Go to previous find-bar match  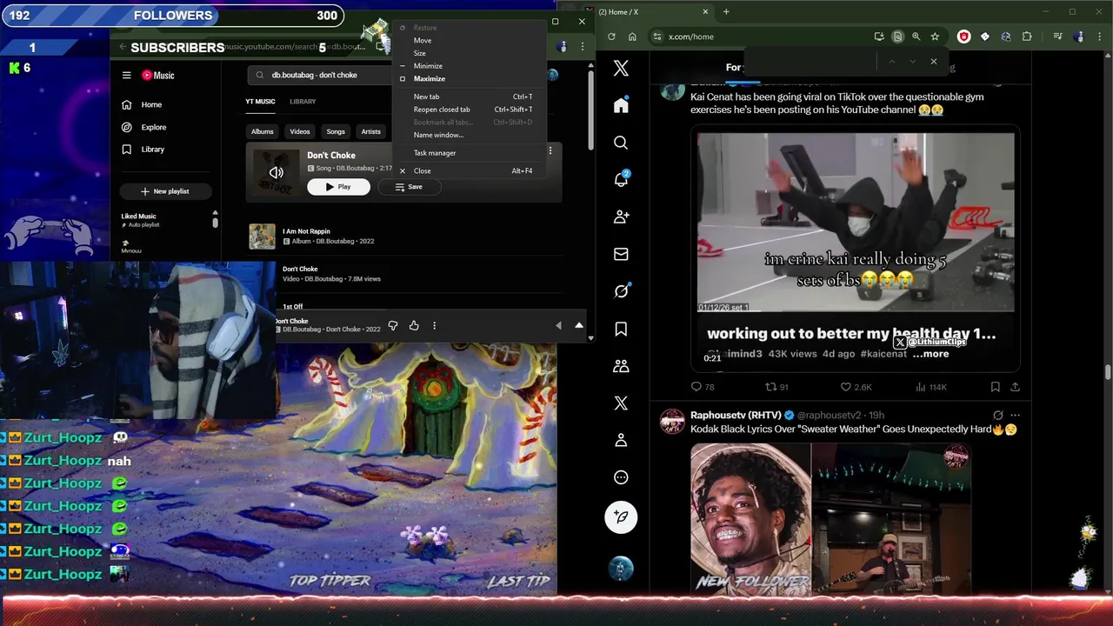(891, 62)
